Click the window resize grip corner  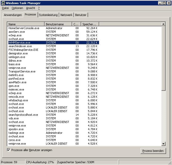[x=170, y=163]
